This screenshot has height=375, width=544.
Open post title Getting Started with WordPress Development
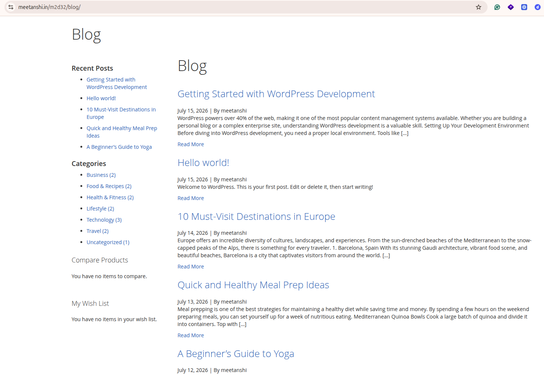[x=276, y=94]
